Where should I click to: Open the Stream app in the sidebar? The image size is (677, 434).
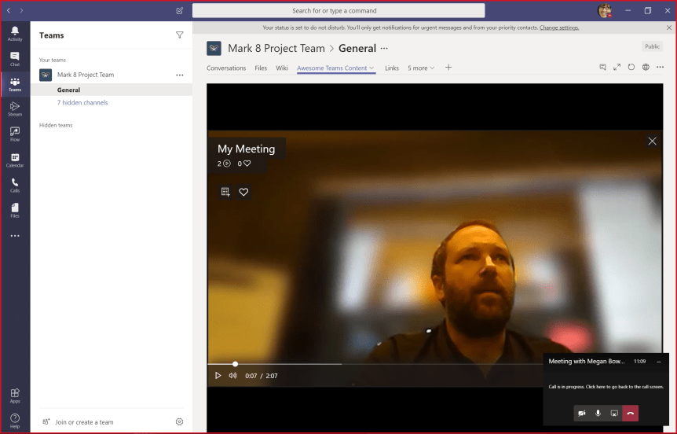coord(15,108)
